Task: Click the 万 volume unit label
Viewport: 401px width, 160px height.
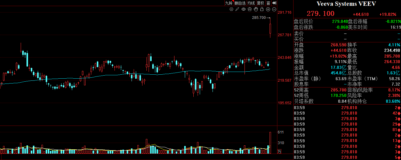Action: 280,151
